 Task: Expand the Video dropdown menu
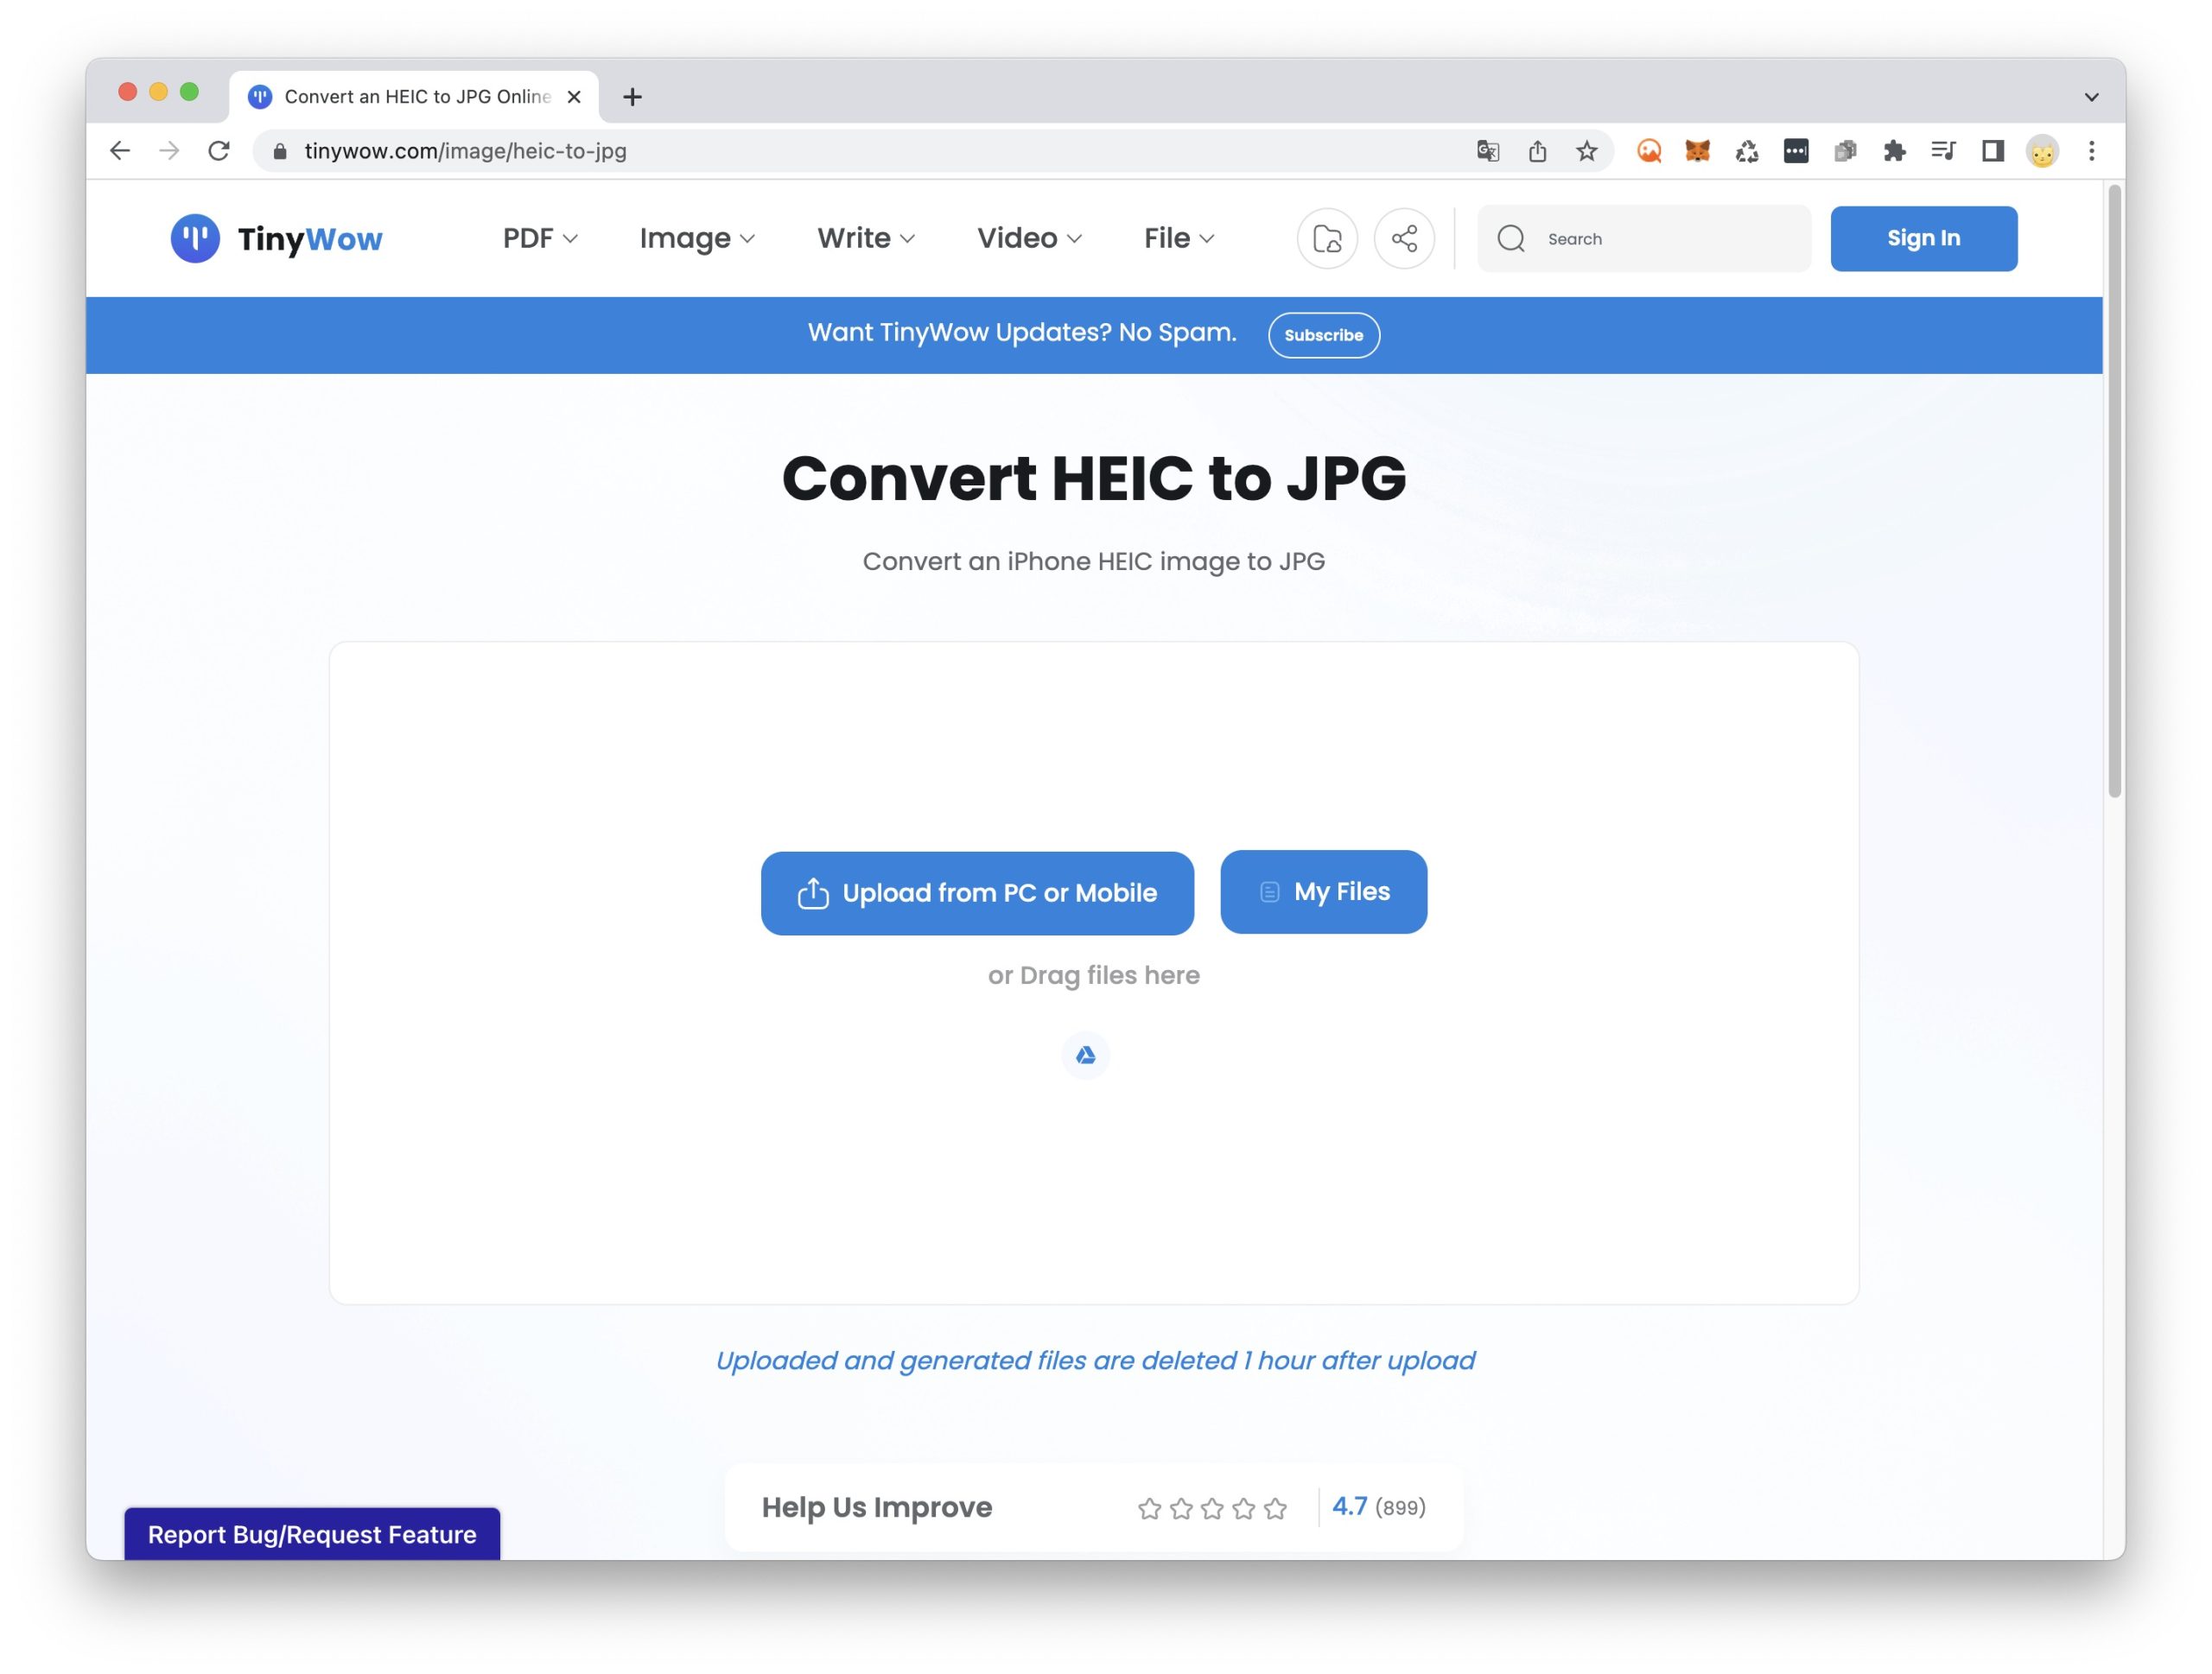click(1029, 238)
